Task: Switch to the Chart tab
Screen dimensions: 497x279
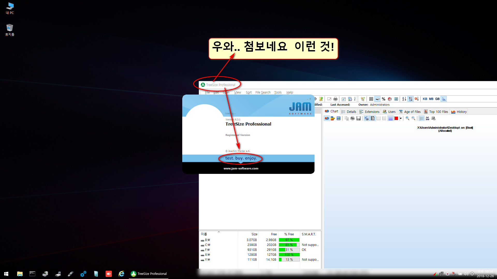Action: click(331, 111)
